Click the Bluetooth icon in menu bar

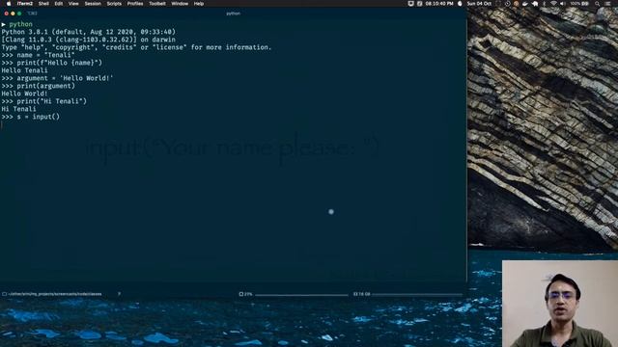[545, 4]
